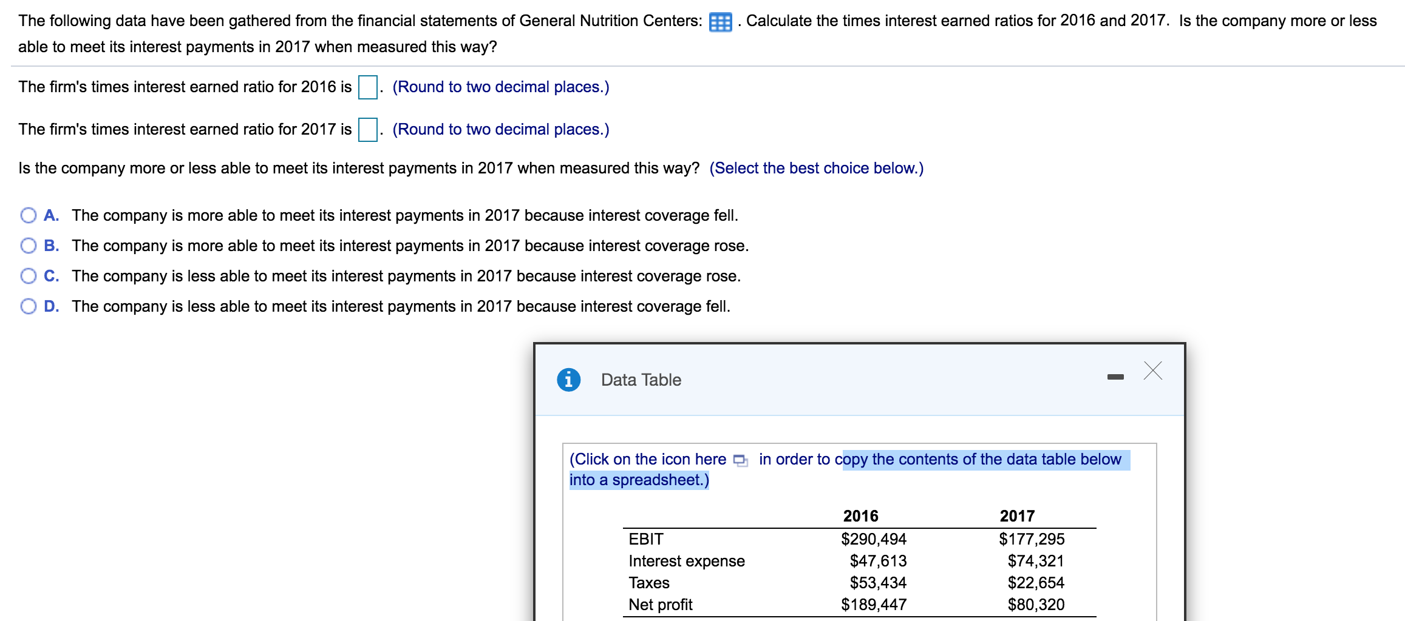The image size is (1405, 621).
Task: Click the 2016 EBIT value $290,494
Action: click(873, 539)
